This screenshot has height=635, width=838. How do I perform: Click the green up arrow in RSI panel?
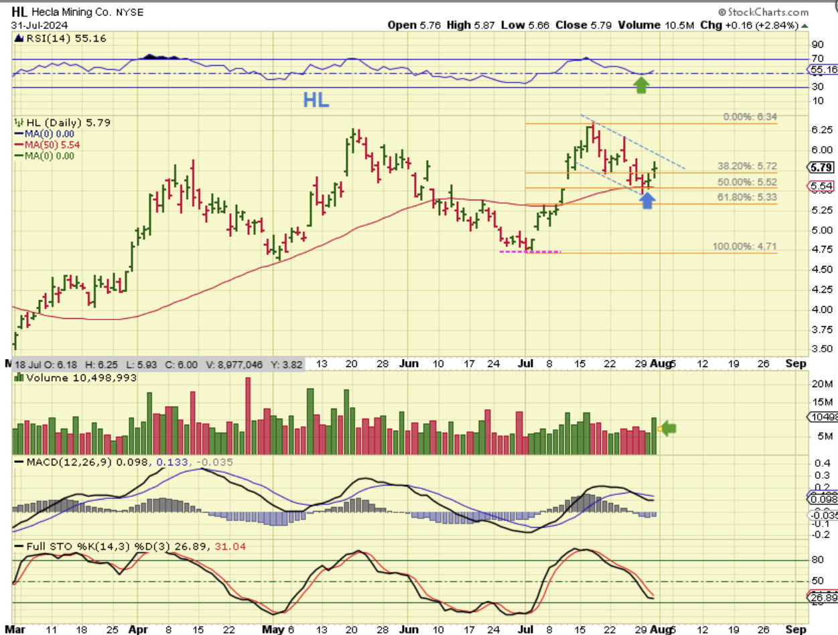pyautogui.click(x=641, y=84)
